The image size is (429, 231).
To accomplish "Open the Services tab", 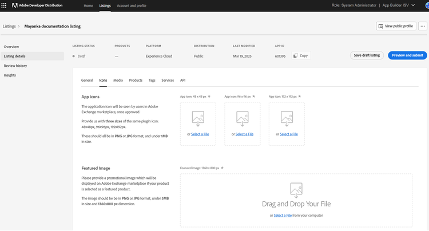I will [x=168, y=80].
